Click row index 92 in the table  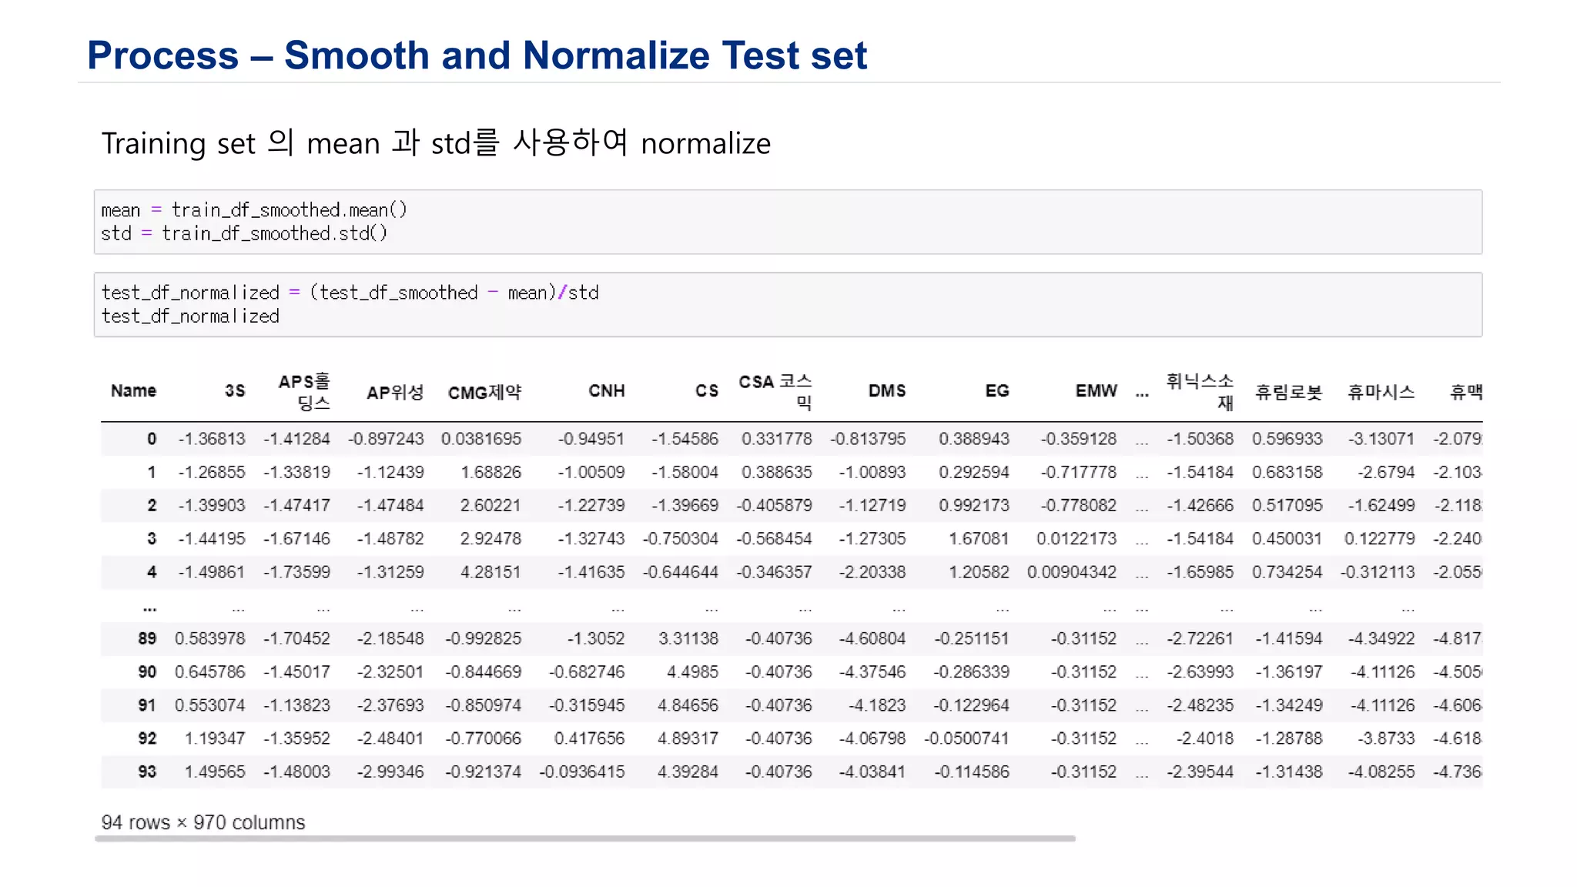click(x=147, y=738)
